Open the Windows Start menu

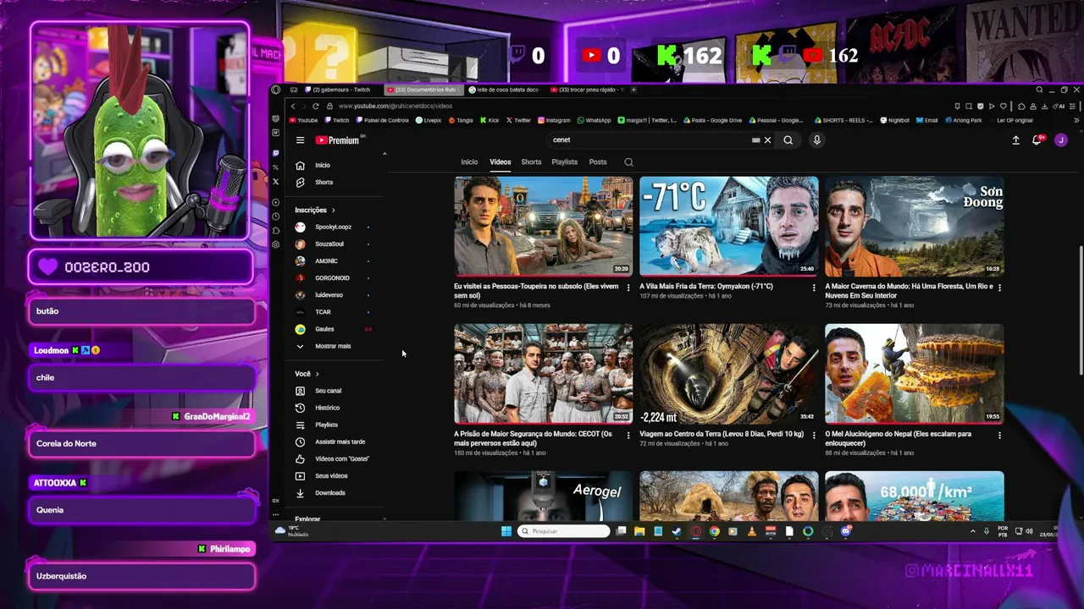coord(506,531)
